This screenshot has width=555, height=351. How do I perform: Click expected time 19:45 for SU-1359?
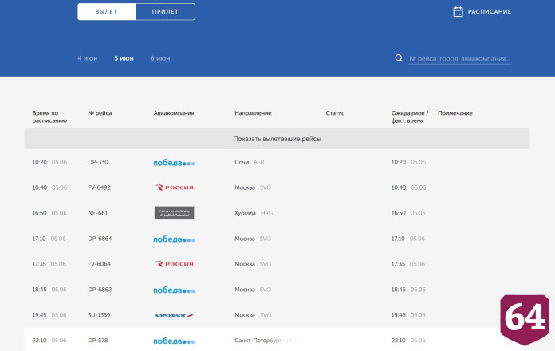398,315
